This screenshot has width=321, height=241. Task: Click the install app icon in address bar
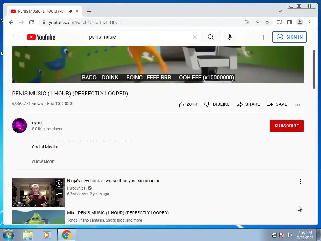[247, 22]
